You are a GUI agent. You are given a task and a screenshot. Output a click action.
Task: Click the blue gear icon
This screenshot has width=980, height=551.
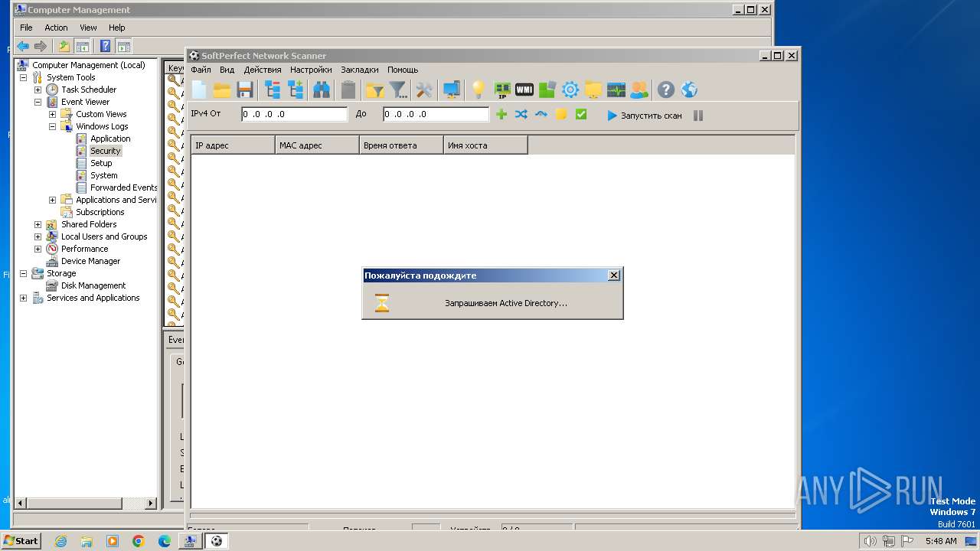click(x=570, y=90)
